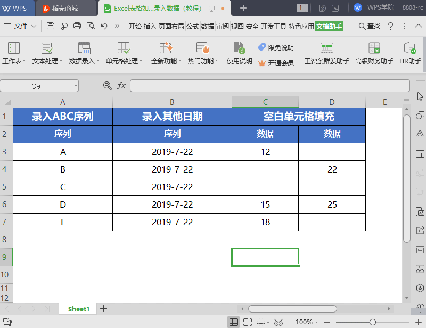Click the 限免说明 link
The image size is (426, 328).
tap(276, 47)
